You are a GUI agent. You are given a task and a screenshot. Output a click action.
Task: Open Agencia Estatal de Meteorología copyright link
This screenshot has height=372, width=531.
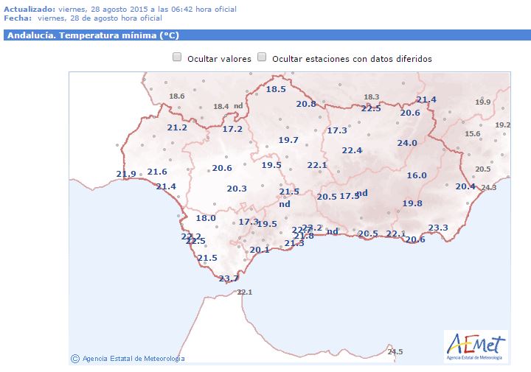click(x=128, y=359)
